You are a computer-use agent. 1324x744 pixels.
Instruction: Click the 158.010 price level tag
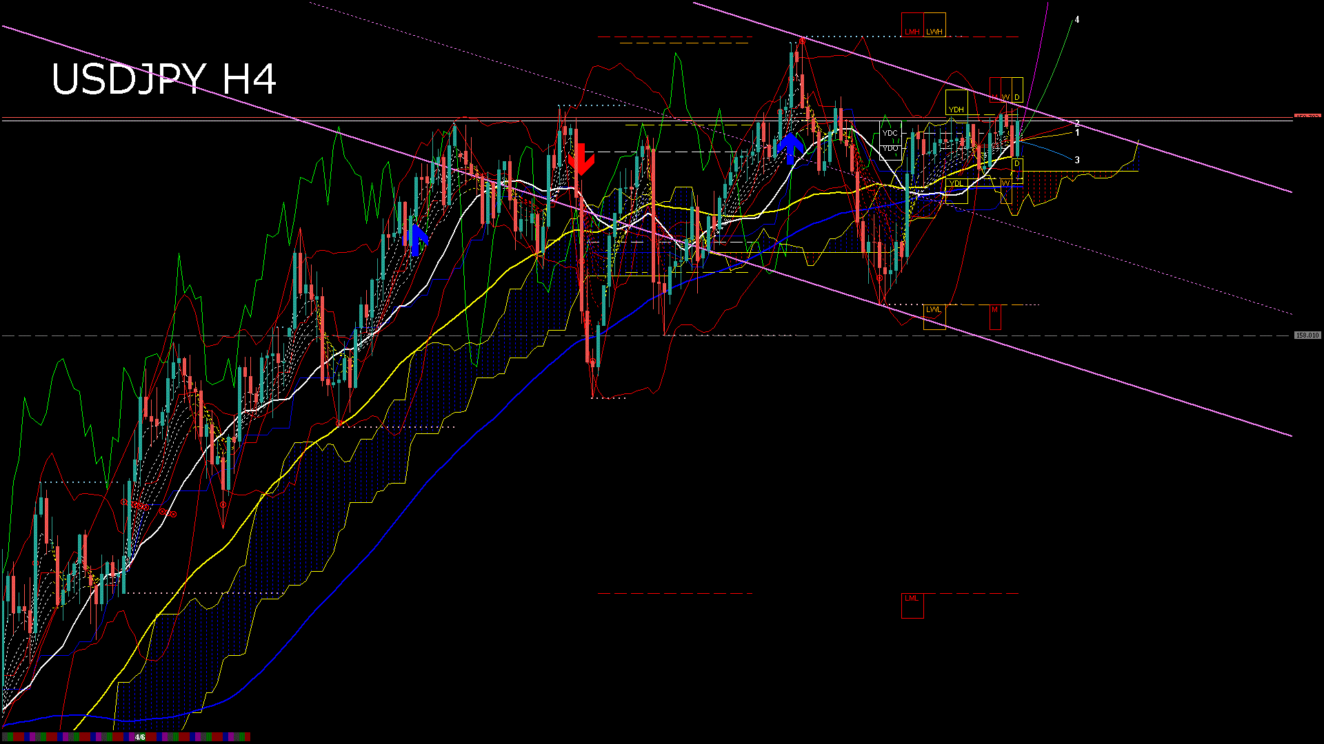click(x=1307, y=335)
